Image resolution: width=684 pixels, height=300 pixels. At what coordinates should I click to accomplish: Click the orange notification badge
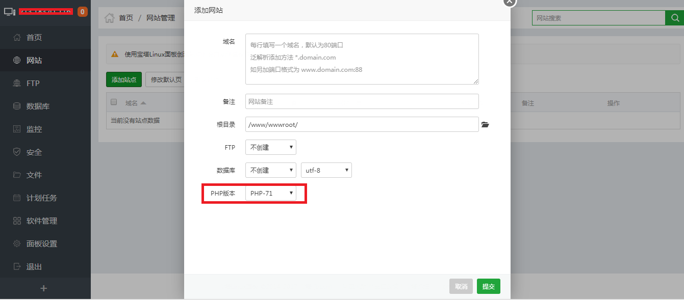click(x=82, y=11)
